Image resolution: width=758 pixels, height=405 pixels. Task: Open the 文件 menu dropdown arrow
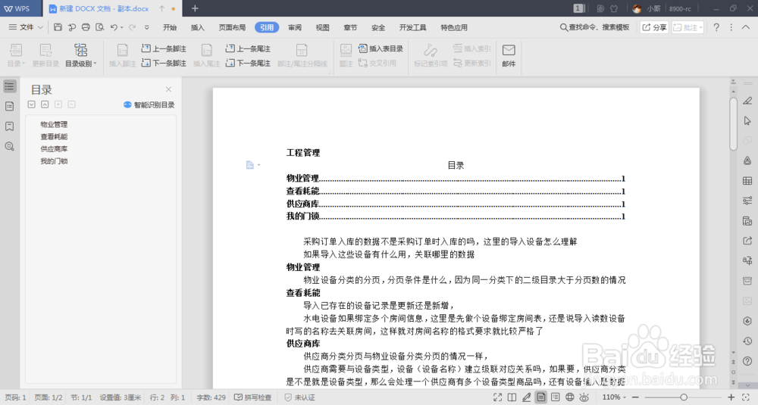[x=40, y=27]
